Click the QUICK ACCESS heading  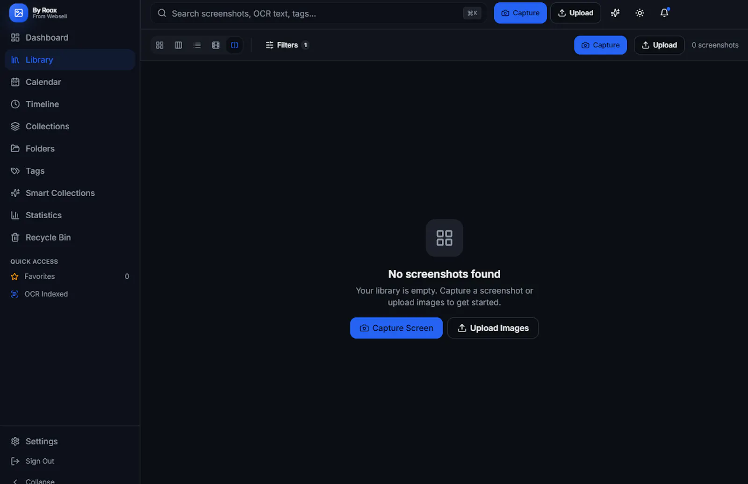coord(34,262)
